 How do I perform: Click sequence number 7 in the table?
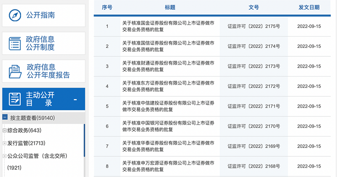107,146
